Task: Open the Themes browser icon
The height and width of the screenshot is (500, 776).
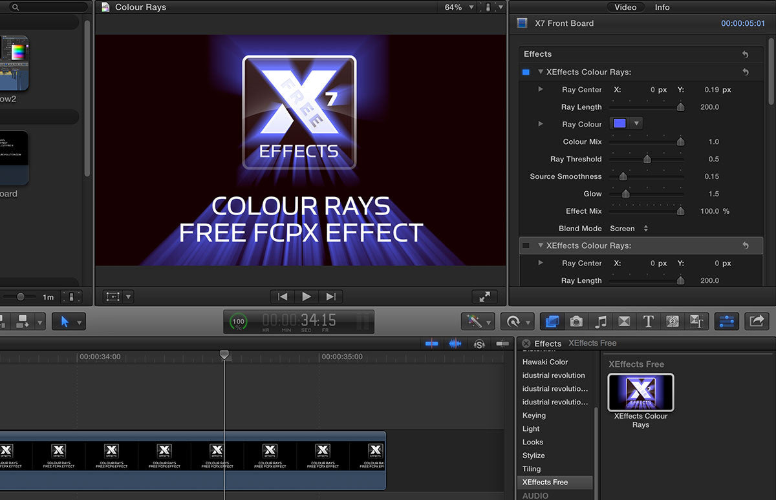Action: coord(698,321)
